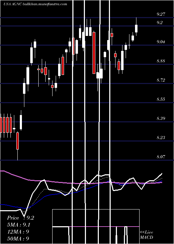Click the 8.72 price axis label
174x244 pixels.
(161, 80)
